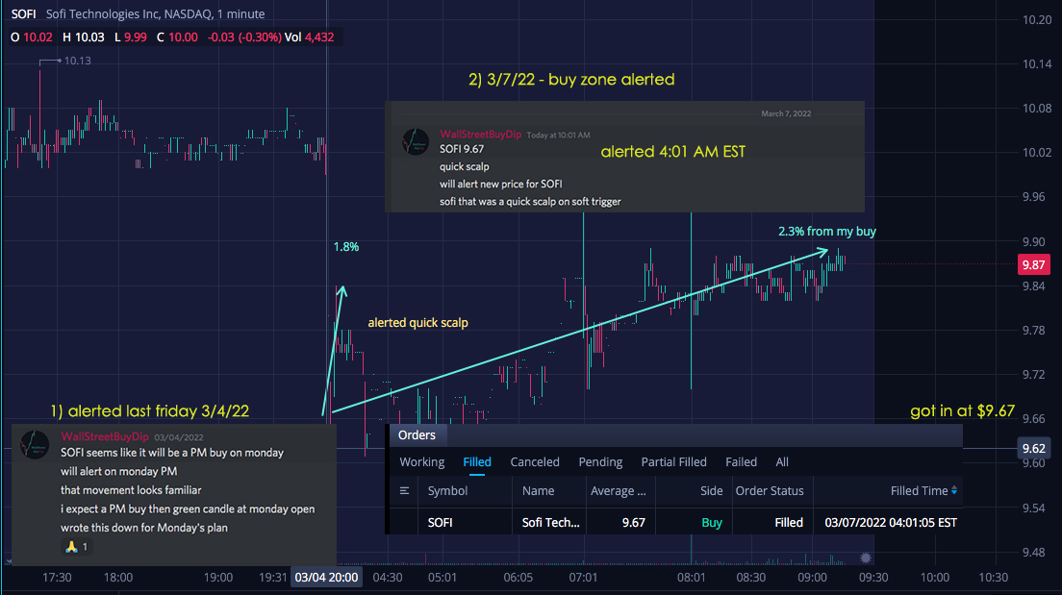The height and width of the screenshot is (595, 1062).
Task: Click the 9.87 current price tag
Action: [1033, 264]
